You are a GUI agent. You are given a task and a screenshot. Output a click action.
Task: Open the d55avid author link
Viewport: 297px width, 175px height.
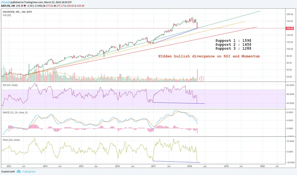[5, 2]
